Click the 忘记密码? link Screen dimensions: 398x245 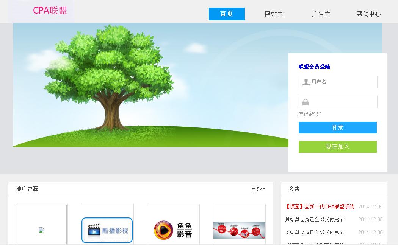point(310,114)
